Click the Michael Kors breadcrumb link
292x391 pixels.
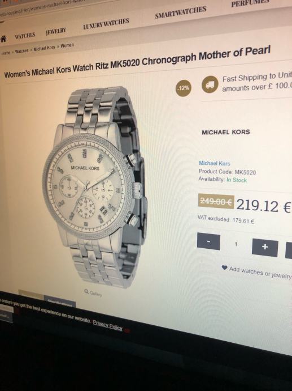[x=44, y=48]
